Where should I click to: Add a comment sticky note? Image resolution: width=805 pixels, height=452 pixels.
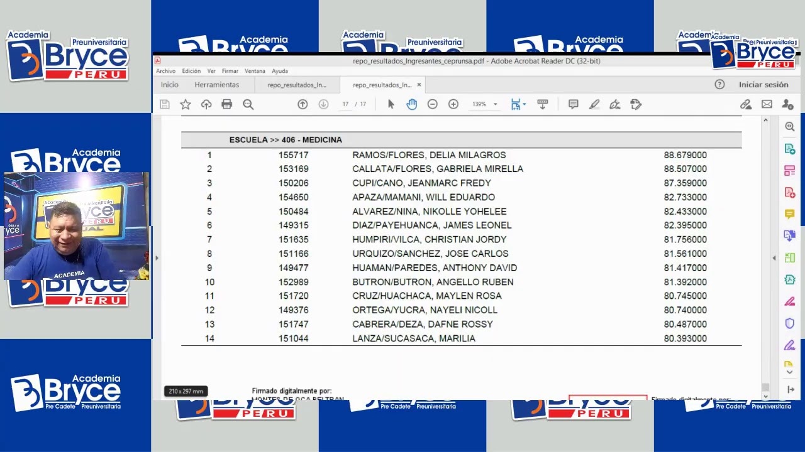pyautogui.click(x=574, y=104)
